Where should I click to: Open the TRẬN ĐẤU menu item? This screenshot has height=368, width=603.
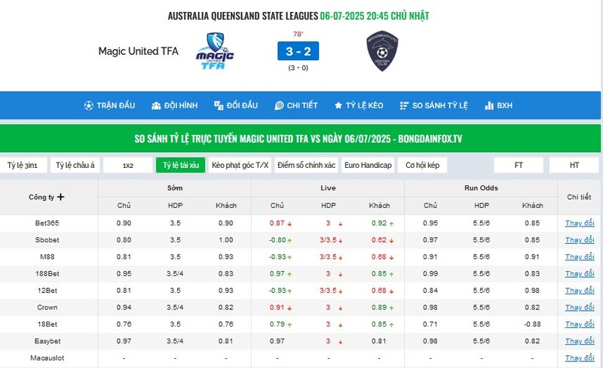(x=109, y=105)
